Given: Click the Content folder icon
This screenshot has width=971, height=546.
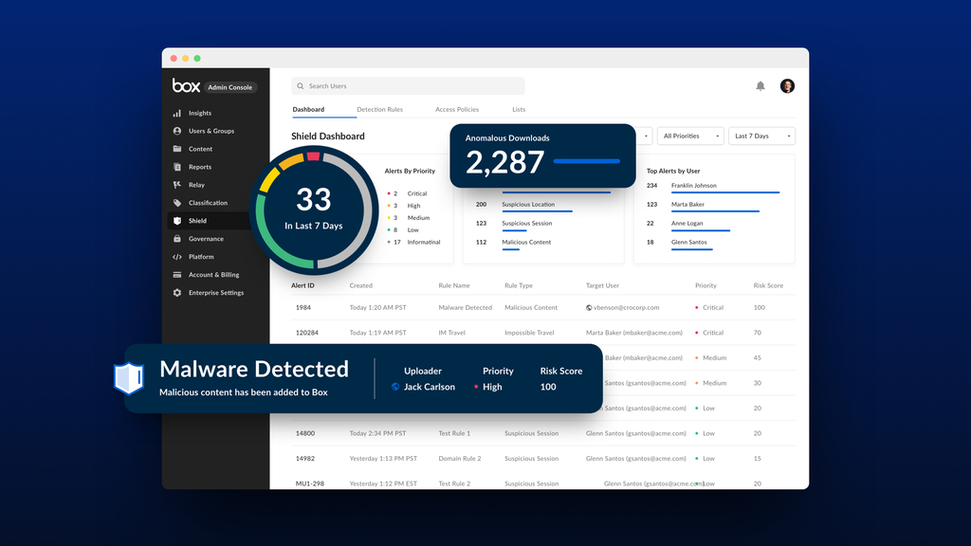Looking at the screenshot, I should [x=177, y=149].
